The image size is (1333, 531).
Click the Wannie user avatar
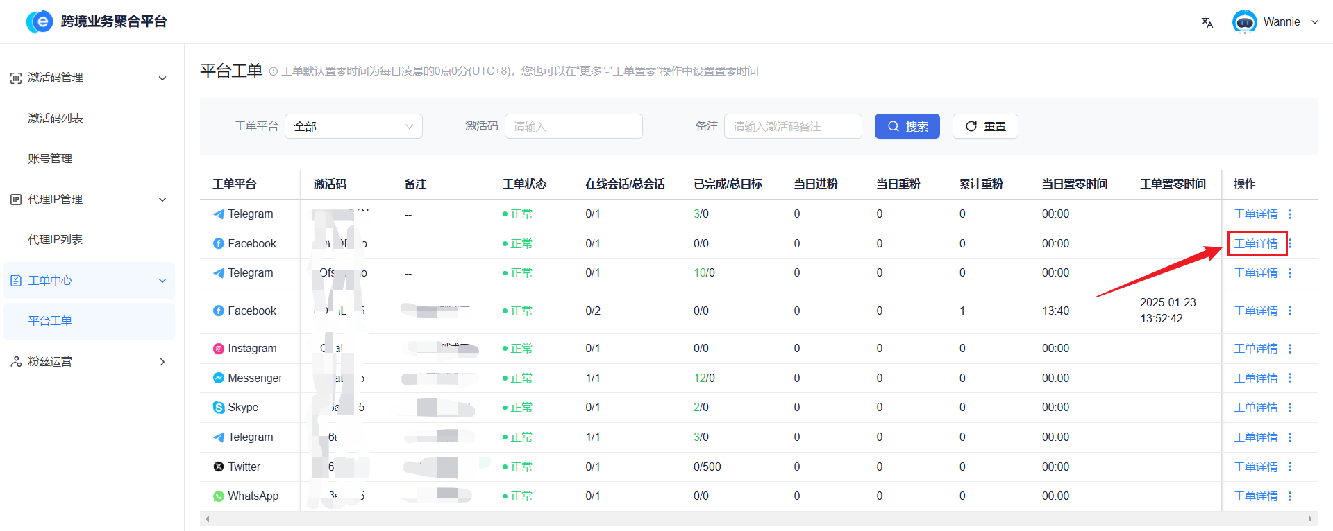(1244, 22)
